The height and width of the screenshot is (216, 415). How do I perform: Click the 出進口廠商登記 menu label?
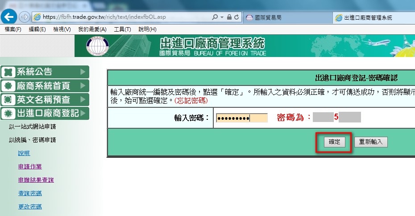pyautogui.click(x=48, y=113)
